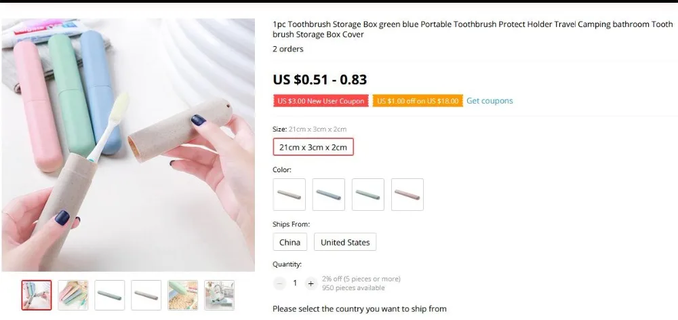
Task: Click the US $1.00 off on US $18.00 coupon
Action: click(418, 101)
